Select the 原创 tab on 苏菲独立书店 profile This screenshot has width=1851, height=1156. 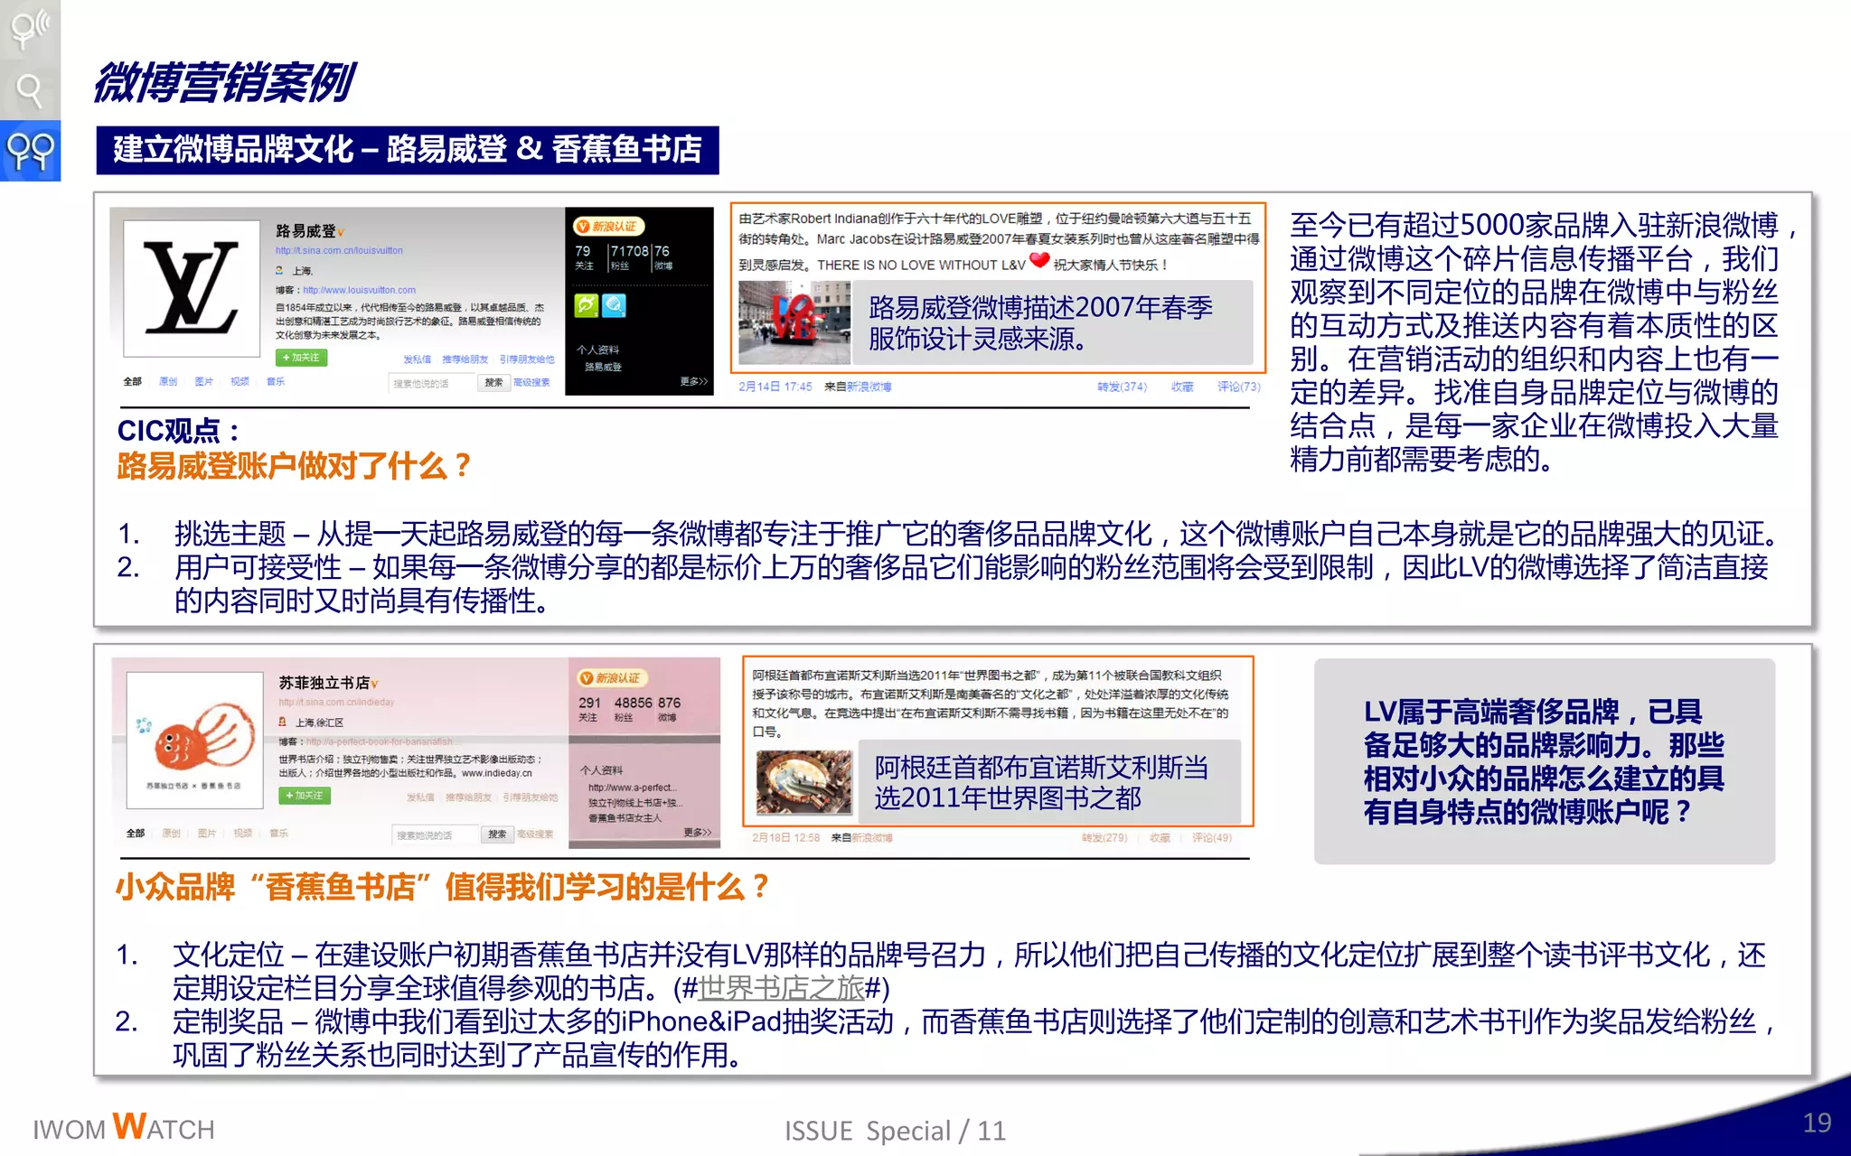(x=171, y=833)
